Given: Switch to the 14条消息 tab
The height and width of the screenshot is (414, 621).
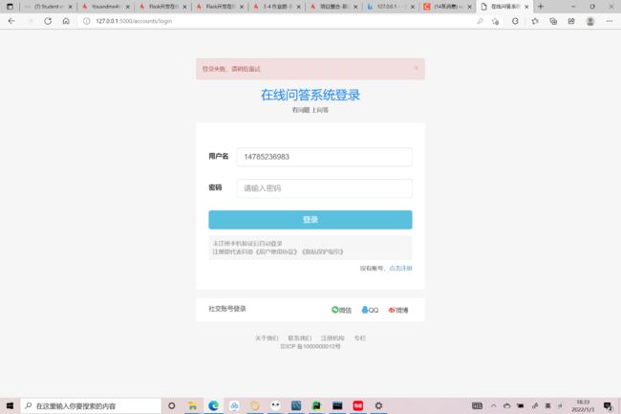Looking at the screenshot, I should (447, 7).
